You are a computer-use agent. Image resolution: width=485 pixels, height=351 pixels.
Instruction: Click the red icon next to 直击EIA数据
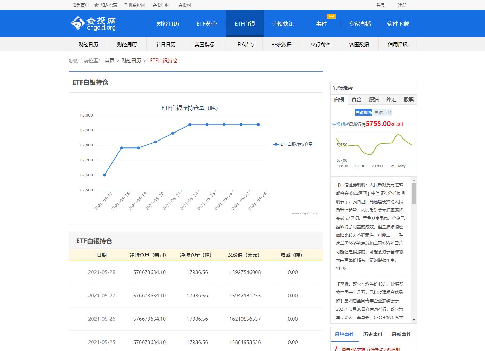click(x=336, y=348)
